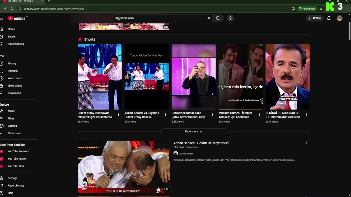Open the YouTube hamburger guide menu
Screen dimensions: 351x197
(x=1, y=18)
